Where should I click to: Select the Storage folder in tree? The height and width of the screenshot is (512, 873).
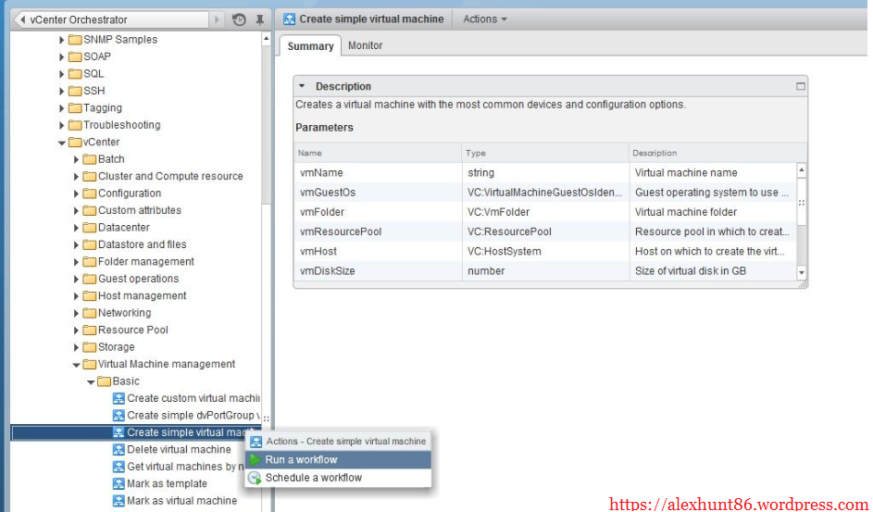tap(116, 347)
